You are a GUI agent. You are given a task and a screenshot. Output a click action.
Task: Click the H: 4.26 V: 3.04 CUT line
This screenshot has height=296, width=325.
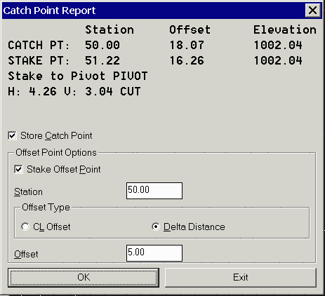pos(74,91)
